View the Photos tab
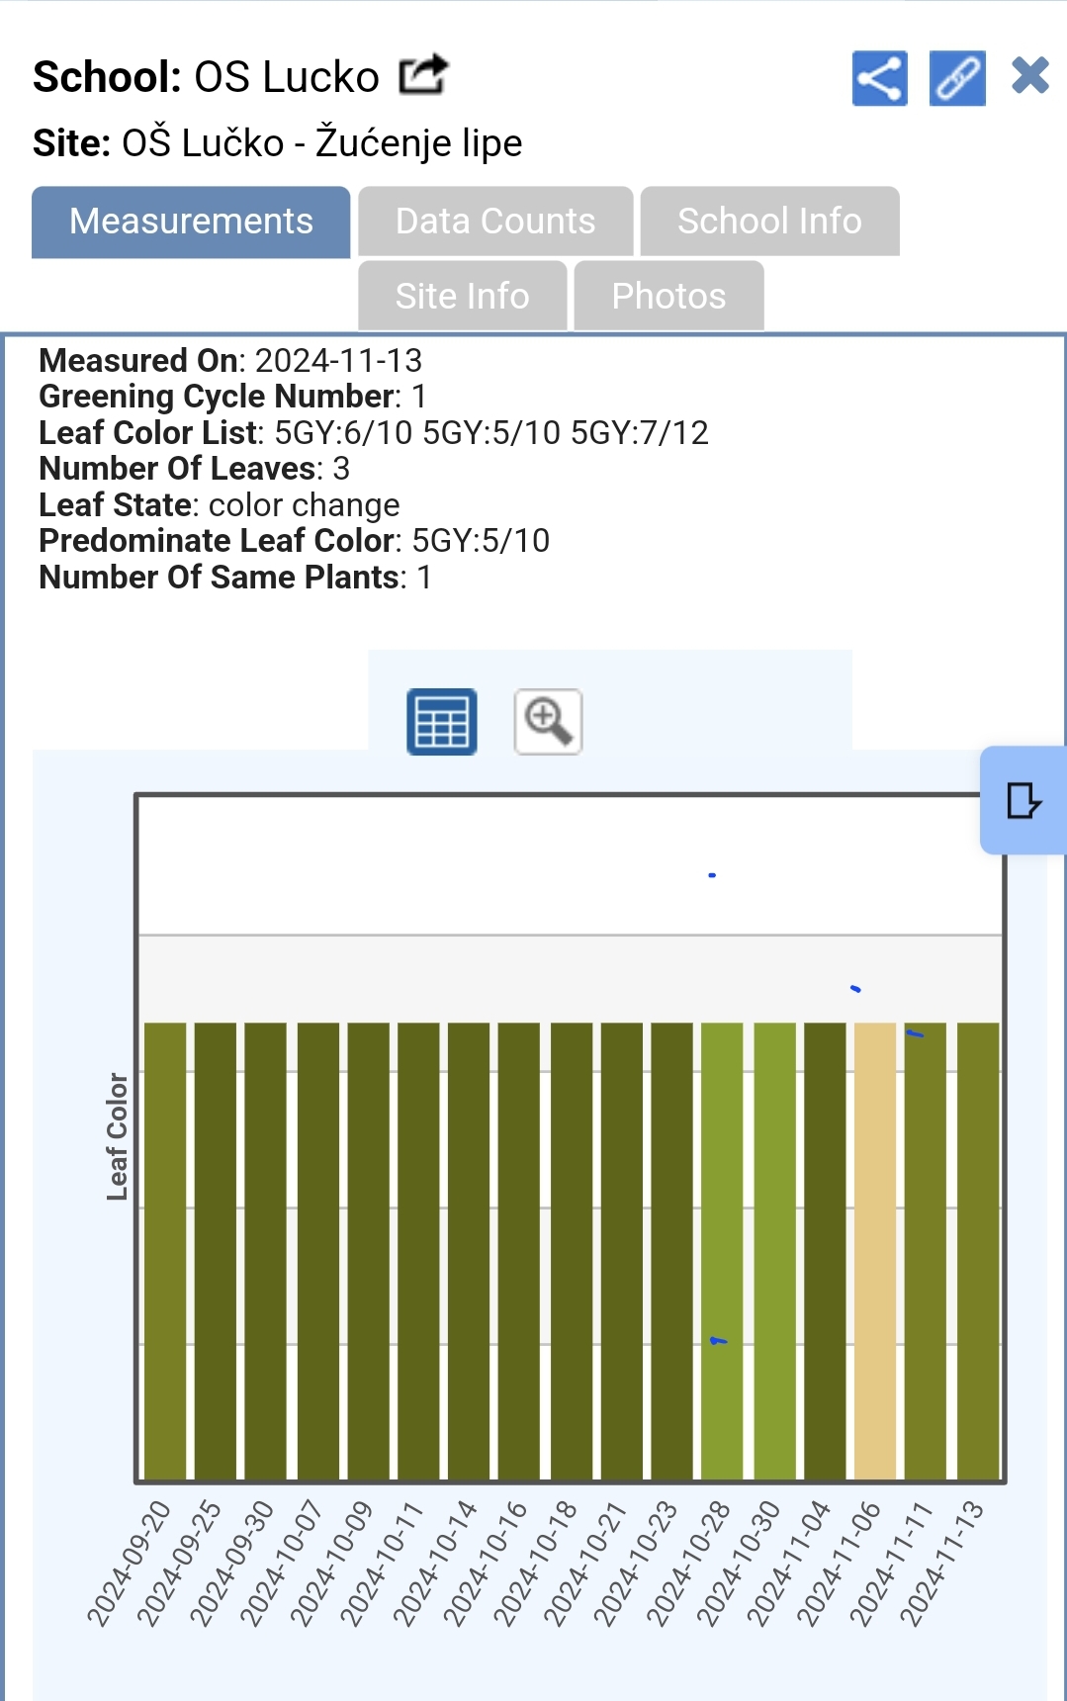Screen dimensions: 1067x1701 (x=668, y=296)
